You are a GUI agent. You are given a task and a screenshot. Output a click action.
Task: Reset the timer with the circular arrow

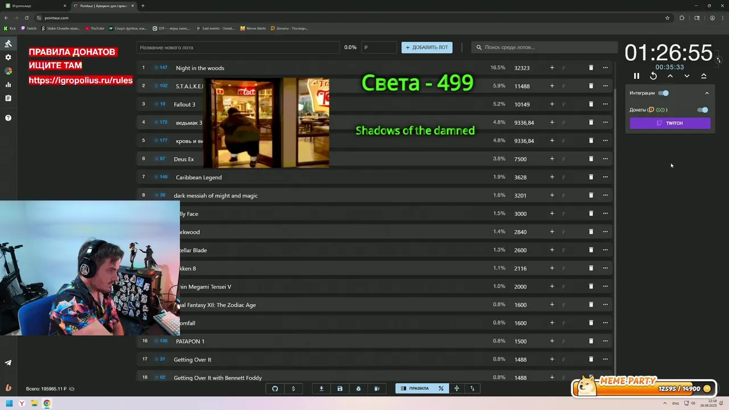point(653,76)
